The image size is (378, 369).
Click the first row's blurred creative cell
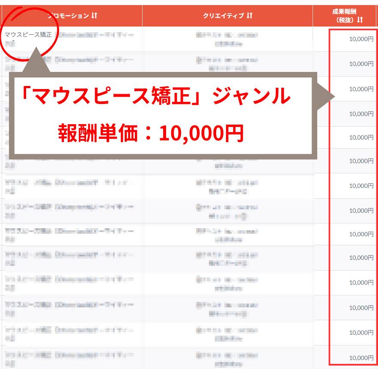pos(227,39)
